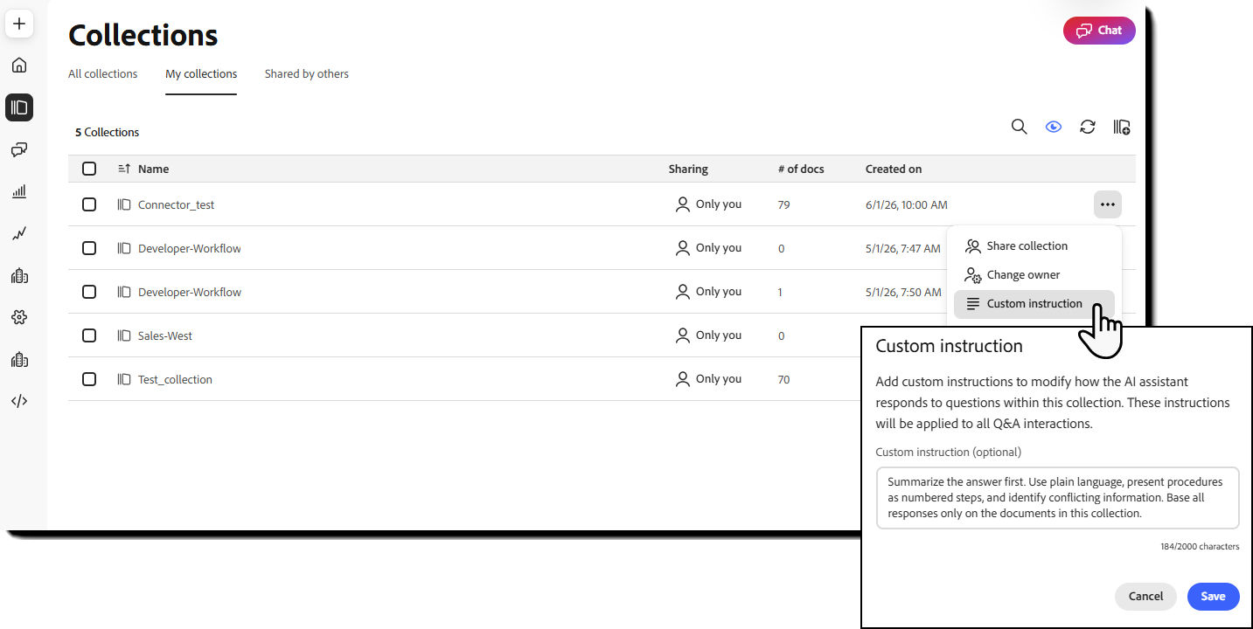Open the bar chart analytics sidebar icon
This screenshot has height=629, width=1253.
click(19, 191)
